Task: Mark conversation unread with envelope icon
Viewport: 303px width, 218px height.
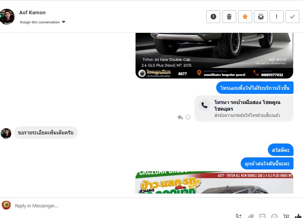Action: click(x=260, y=16)
